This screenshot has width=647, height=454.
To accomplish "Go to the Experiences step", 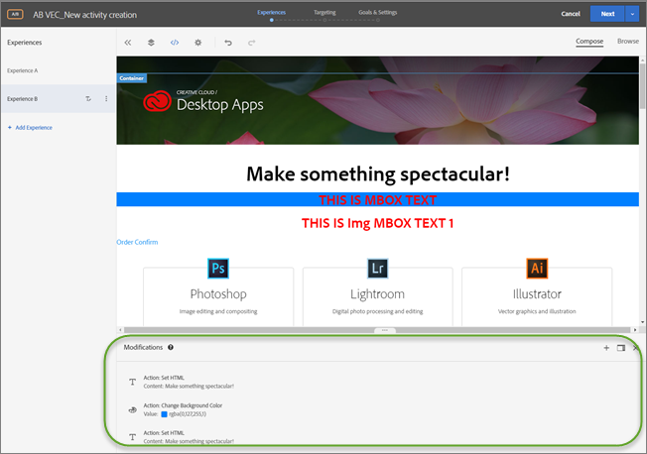I will 272,12.
